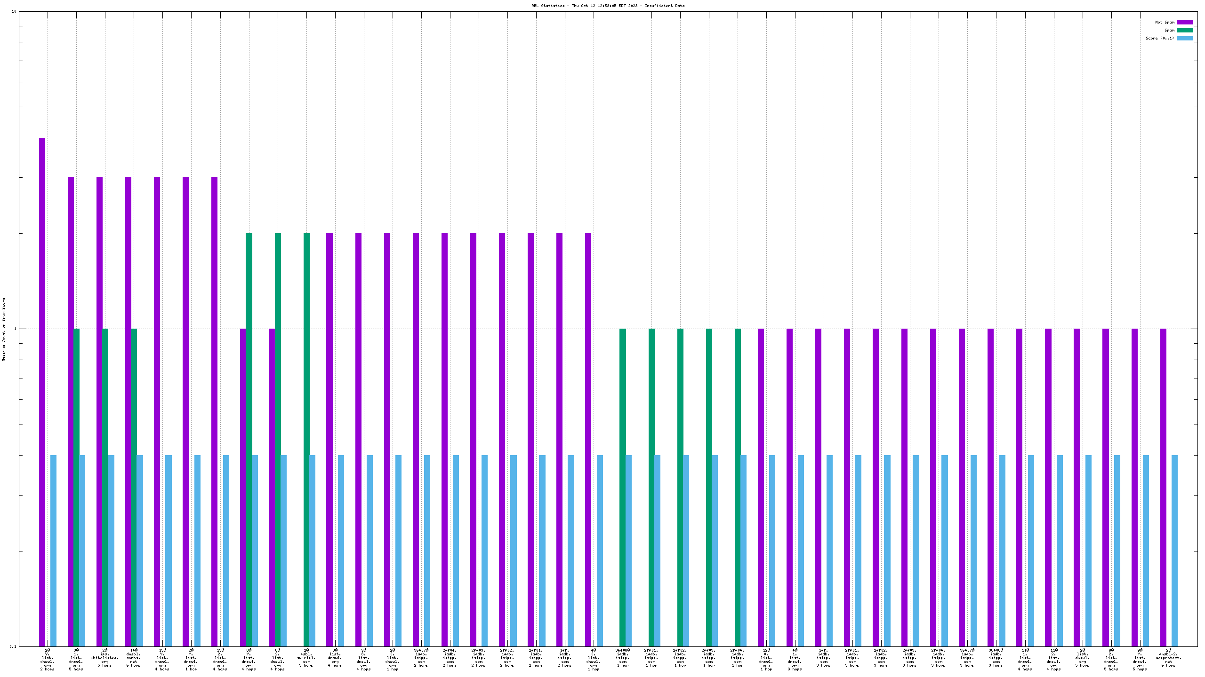Click x-label '2@ Y.list.dnswl.org 1 hop'
Image resolution: width=1205 pixels, height=677 pixels.
(x=191, y=660)
